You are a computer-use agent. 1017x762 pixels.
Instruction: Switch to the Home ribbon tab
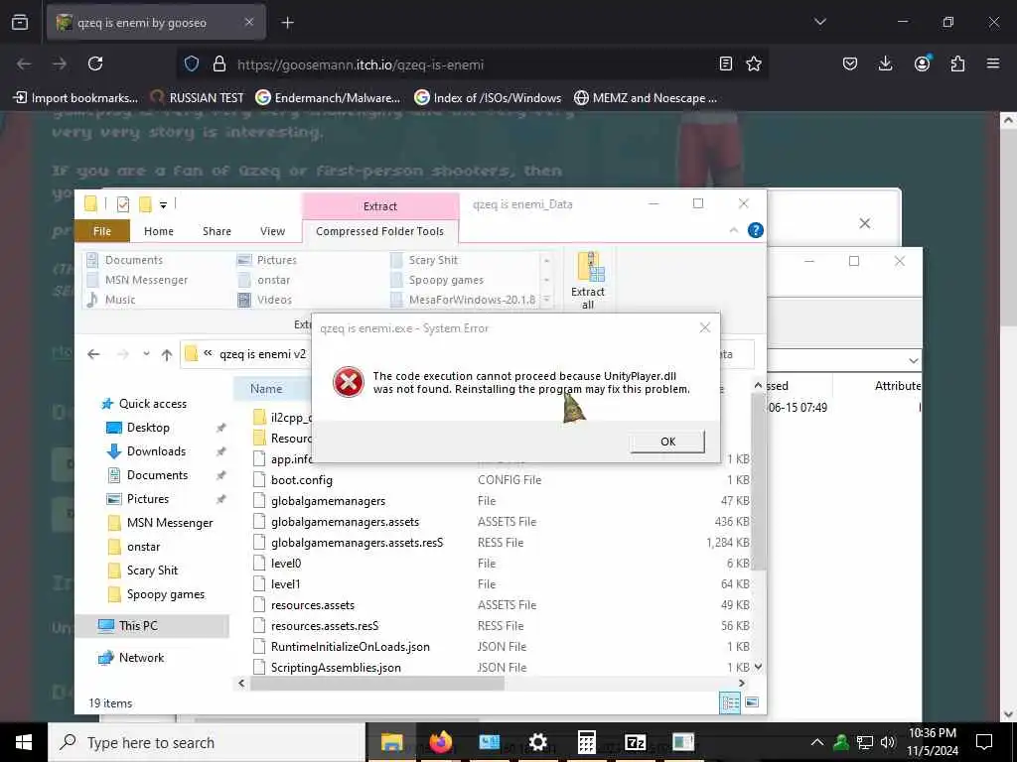159,231
